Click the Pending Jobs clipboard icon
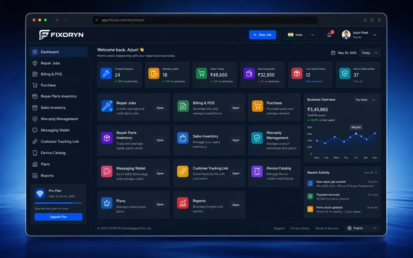The height and width of the screenshot is (258, 413). [154, 74]
